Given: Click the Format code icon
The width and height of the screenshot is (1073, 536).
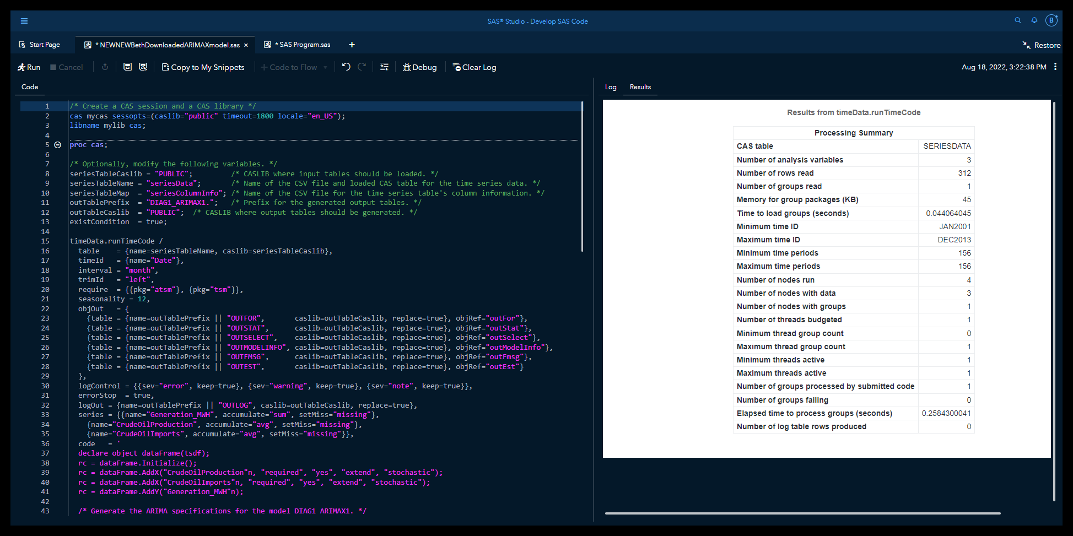Looking at the screenshot, I should [384, 67].
